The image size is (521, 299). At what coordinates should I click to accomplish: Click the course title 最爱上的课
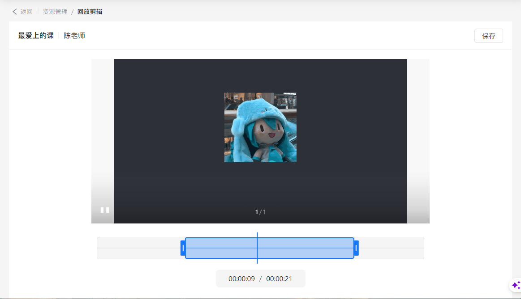point(36,35)
